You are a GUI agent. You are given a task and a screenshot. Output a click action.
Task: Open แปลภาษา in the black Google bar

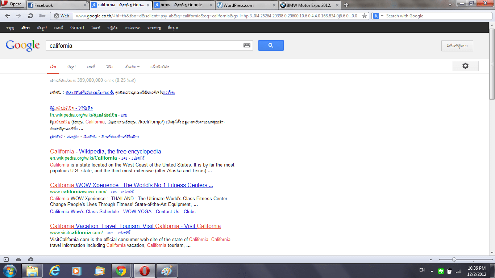tap(133, 28)
